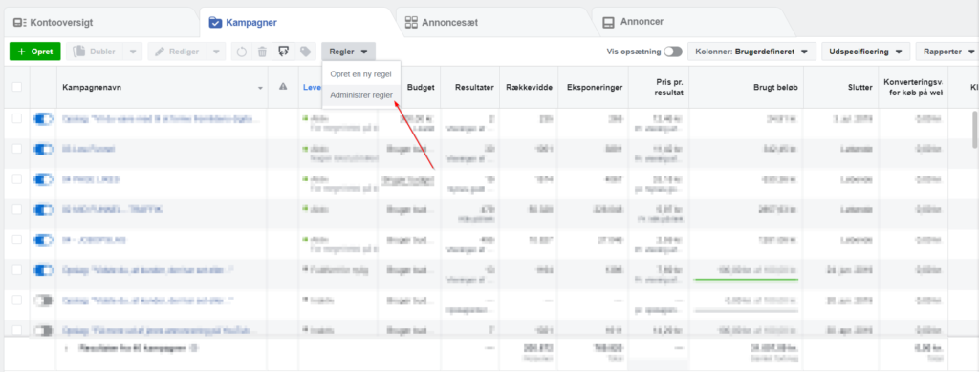Image resolution: width=979 pixels, height=372 pixels.
Task: Turn off the fifth campaign's blue toggle
Action: click(43, 239)
